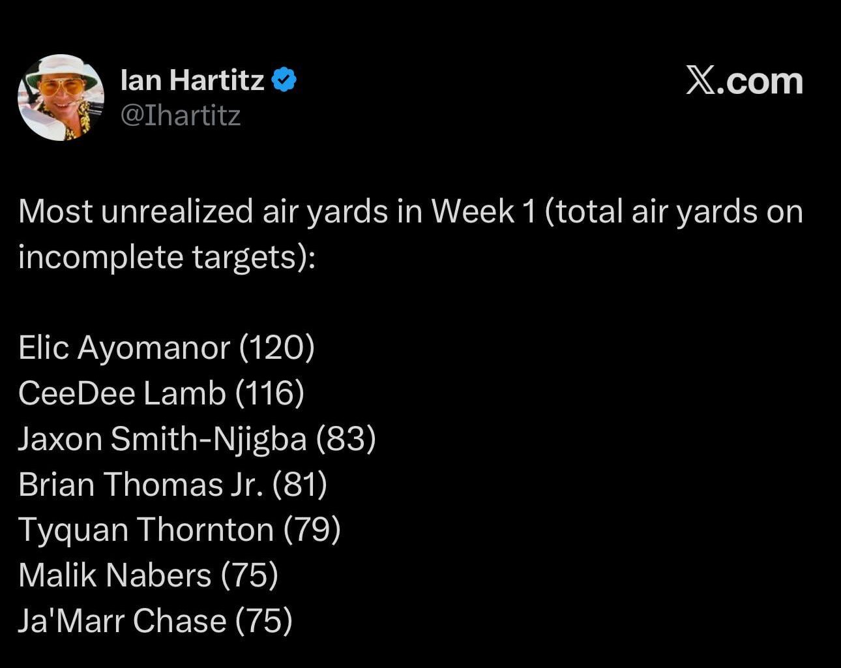Select the Tyquan Thornton name
Screen dimensions: 841x668
point(145,529)
